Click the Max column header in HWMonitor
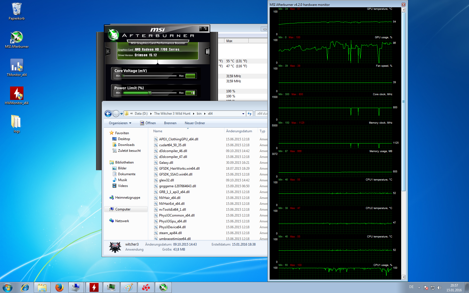469x293 pixels. pyautogui.click(x=236, y=41)
